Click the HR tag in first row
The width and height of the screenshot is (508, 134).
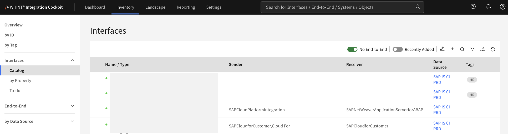(x=472, y=80)
